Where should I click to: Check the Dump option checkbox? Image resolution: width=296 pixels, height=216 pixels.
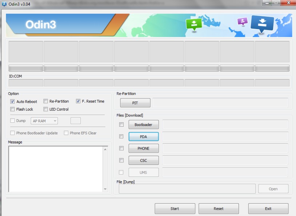coord(12,121)
